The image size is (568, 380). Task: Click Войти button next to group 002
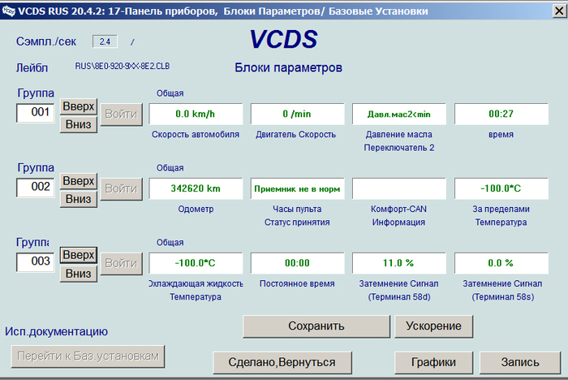tap(122, 189)
